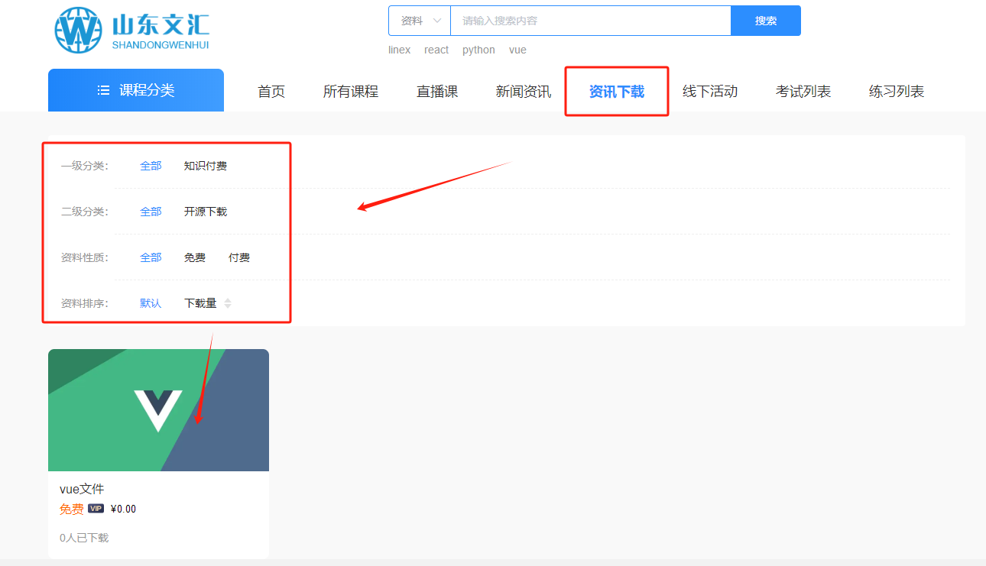Filter by 开源下载 subcategory
Viewport: 986px width, 566px height.
point(206,212)
